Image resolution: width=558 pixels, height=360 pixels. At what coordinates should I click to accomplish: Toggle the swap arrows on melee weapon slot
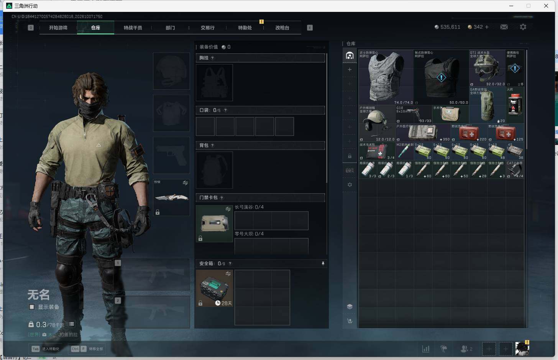(185, 183)
